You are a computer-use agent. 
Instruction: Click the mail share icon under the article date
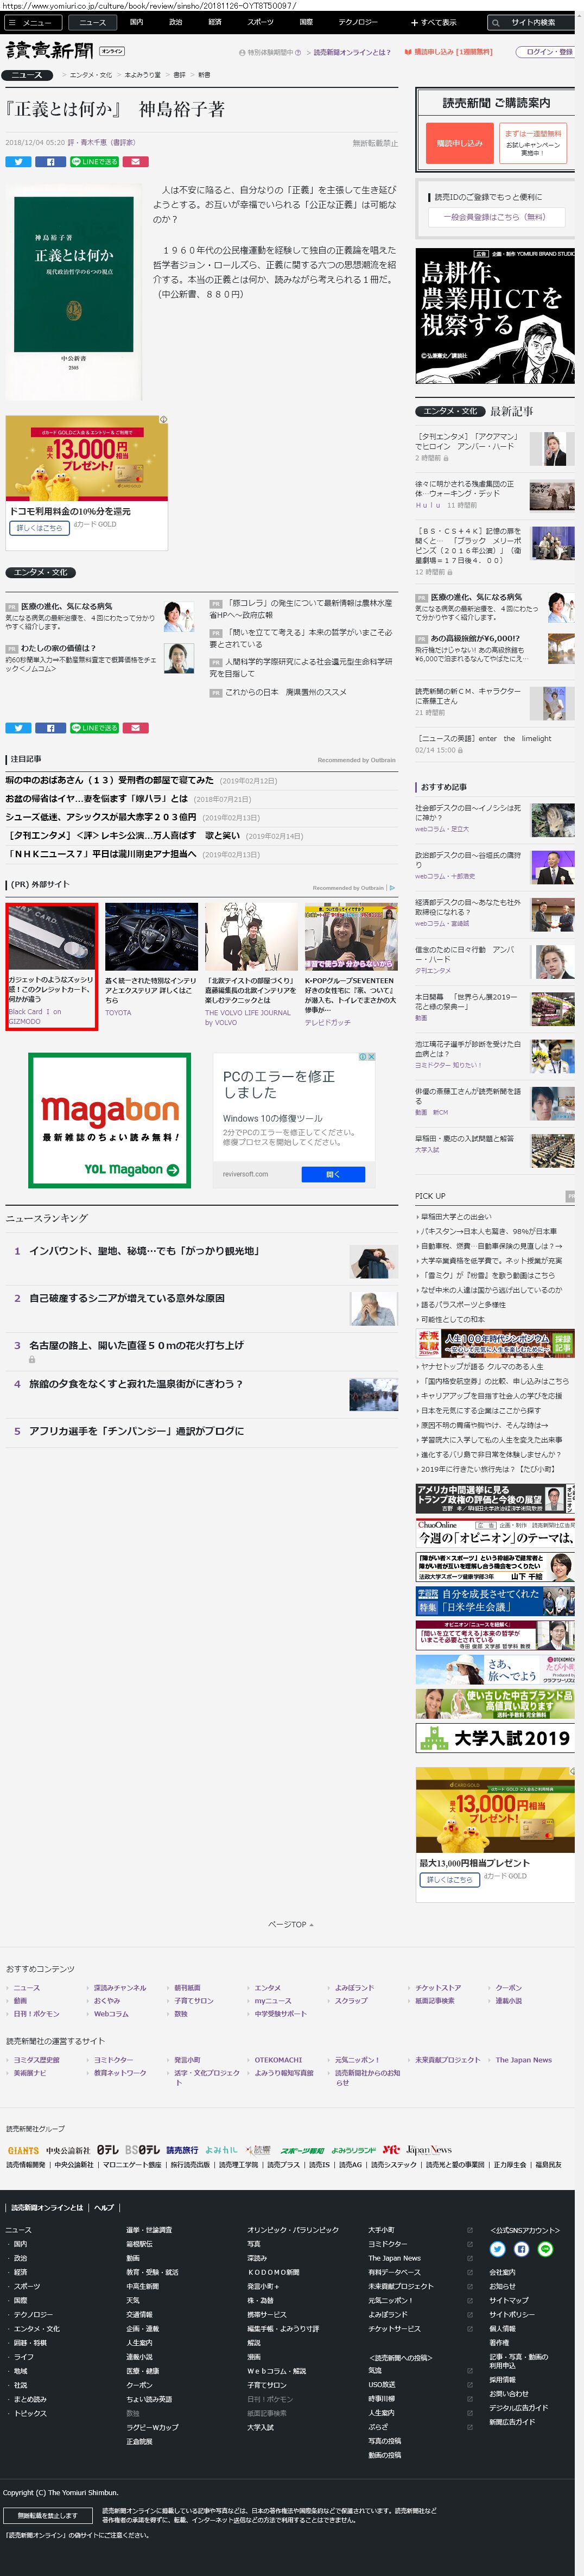point(136,161)
